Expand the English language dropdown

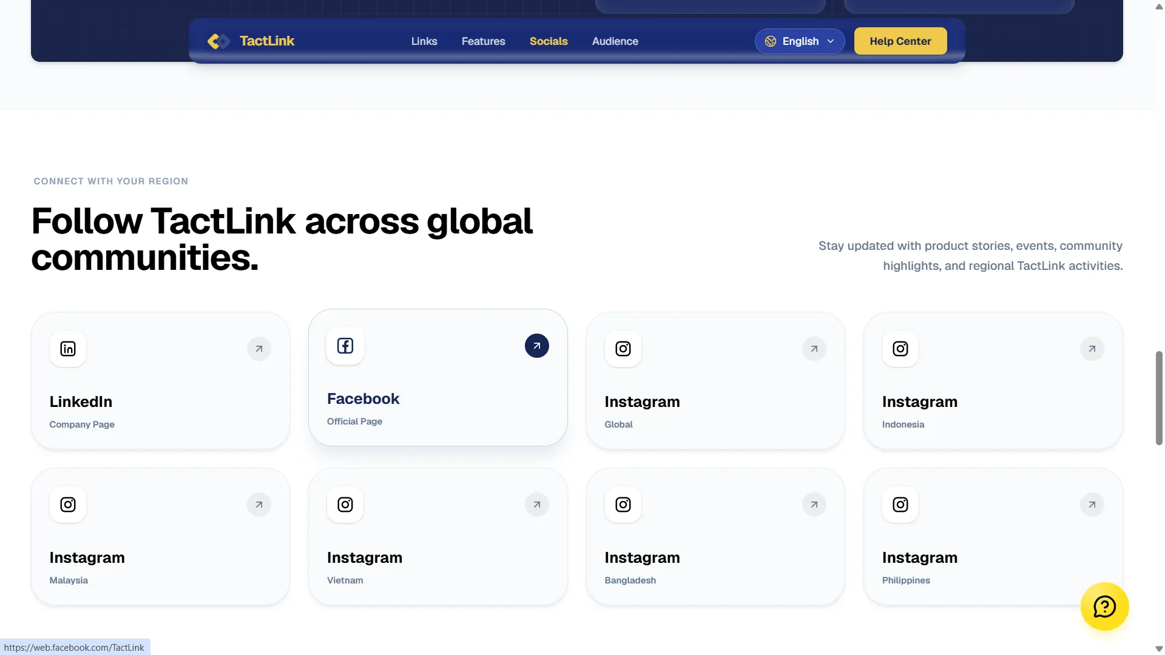[x=800, y=41]
